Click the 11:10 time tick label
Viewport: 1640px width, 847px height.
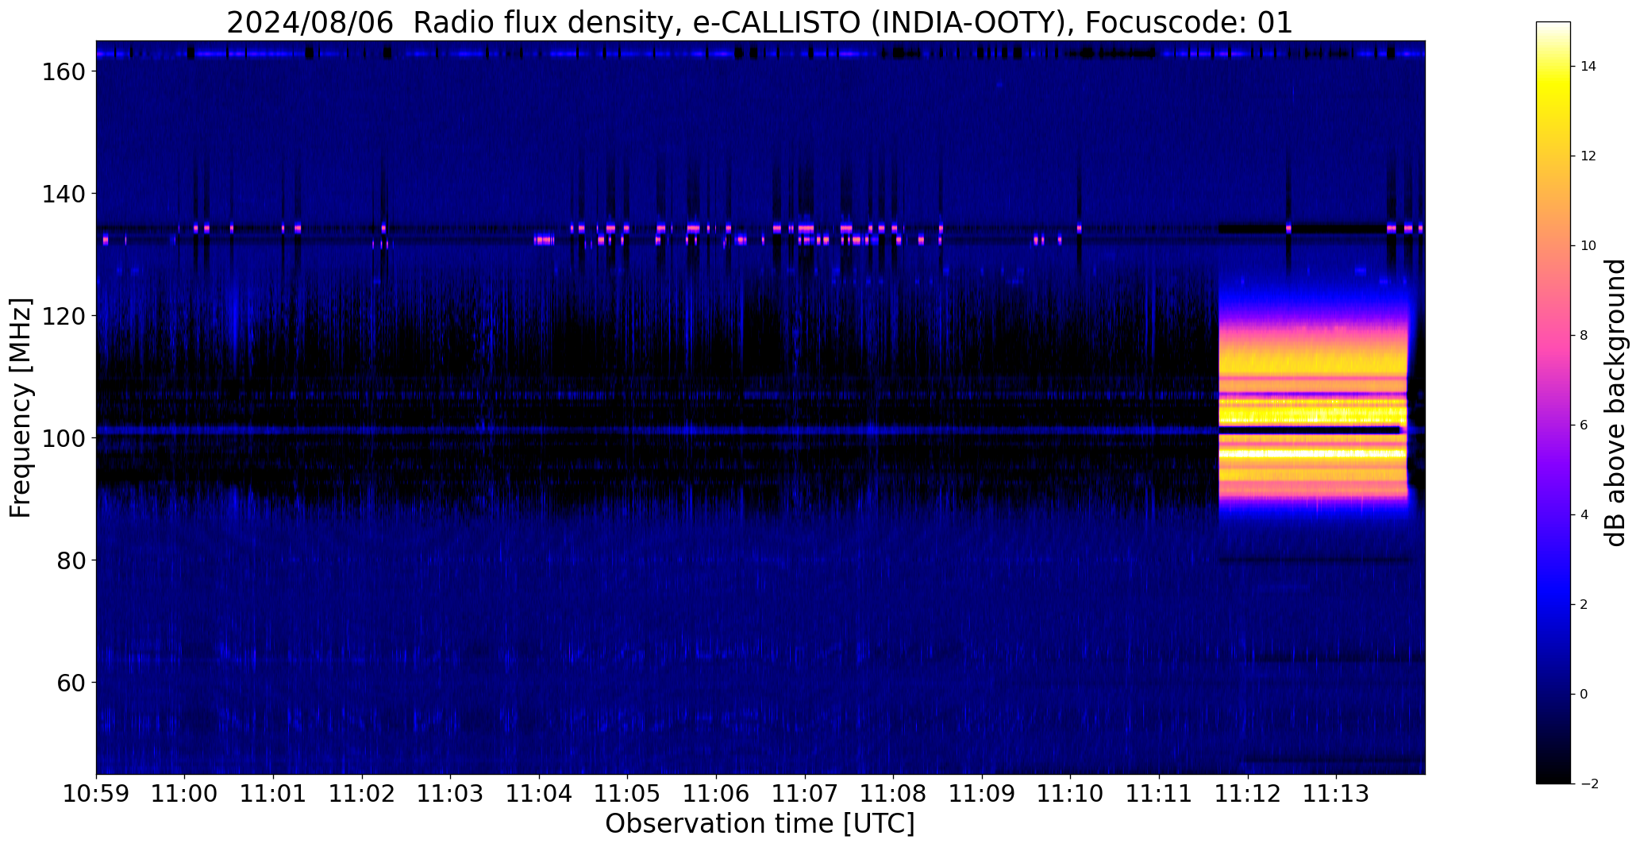[x=1071, y=794]
